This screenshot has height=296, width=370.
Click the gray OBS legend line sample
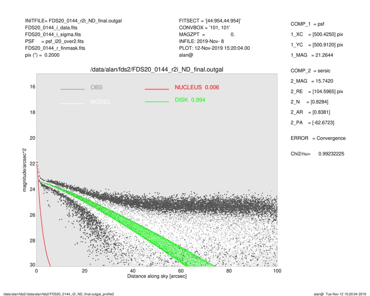(x=72, y=89)
